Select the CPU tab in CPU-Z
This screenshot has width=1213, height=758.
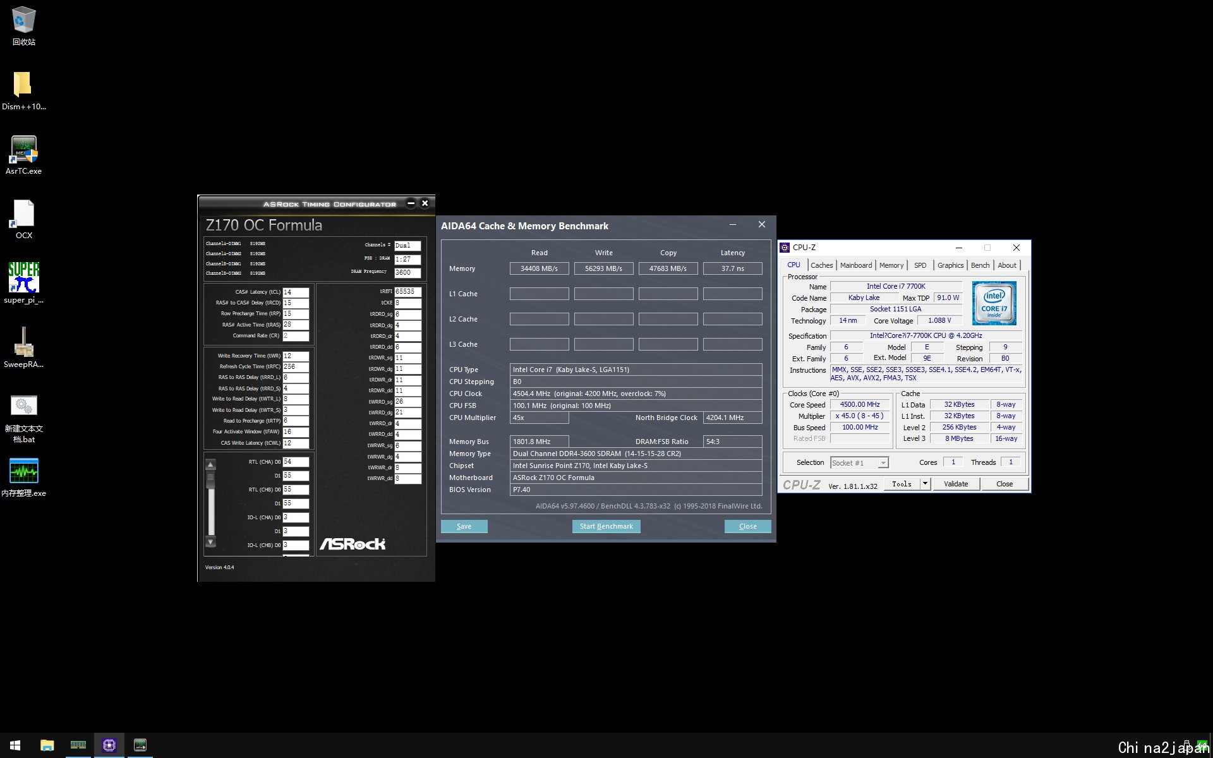point(794,265)
